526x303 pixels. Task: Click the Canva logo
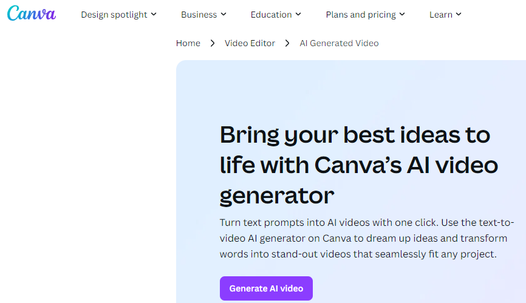32,13
